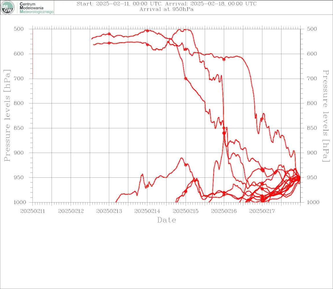Click the 'Date' axis title
333x289 pixels.
click(x=167, y=220)
